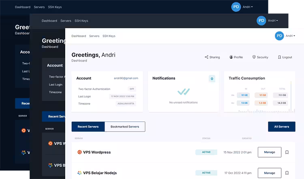Click the notification count badge showing 0
The image size is (304, 179).
(x=212, y=79)
